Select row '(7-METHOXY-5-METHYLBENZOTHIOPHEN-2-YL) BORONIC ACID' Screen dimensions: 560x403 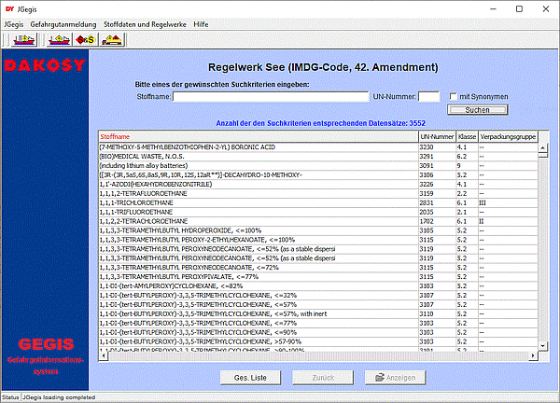click(318, 147)
